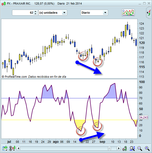Click the 'PX - PRAXAIR INC.' title text
The width and height of the screenshot is (152, 153).
(19, 3)
